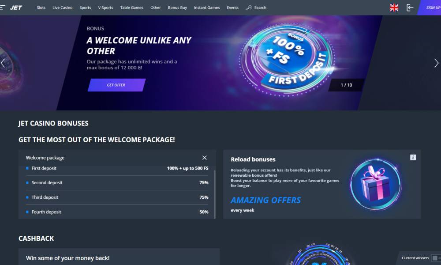Collapse the Welcome package panel
Viewport: 441px width, 265px height.
(205, 158)
